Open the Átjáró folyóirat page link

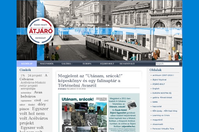click(x=160, y=80)
